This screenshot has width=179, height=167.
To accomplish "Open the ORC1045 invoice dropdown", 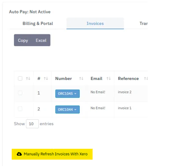I will tap(68, 94).
